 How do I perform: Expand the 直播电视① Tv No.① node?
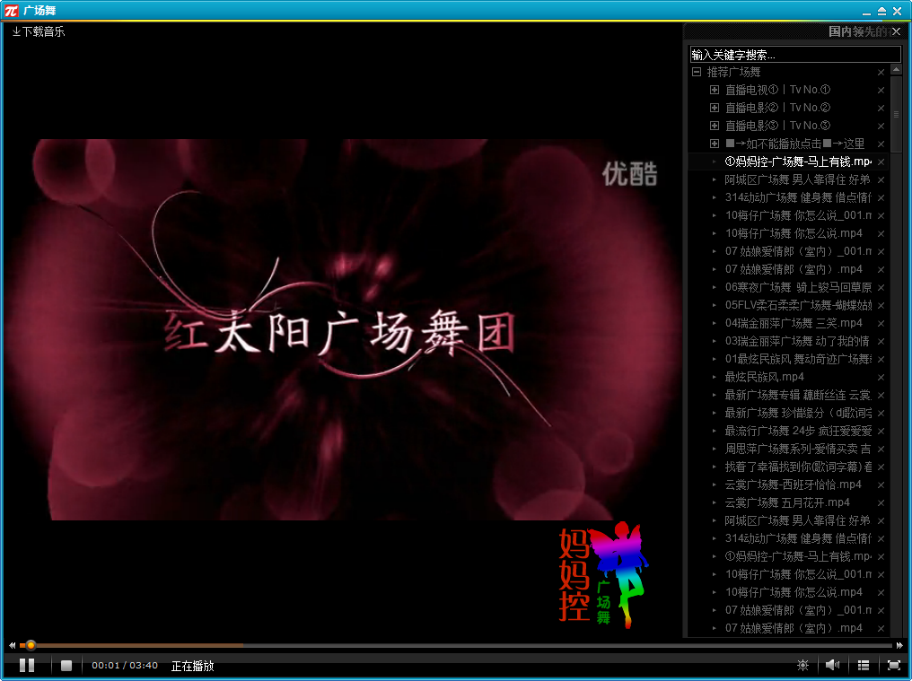click(x=715, y=90)
